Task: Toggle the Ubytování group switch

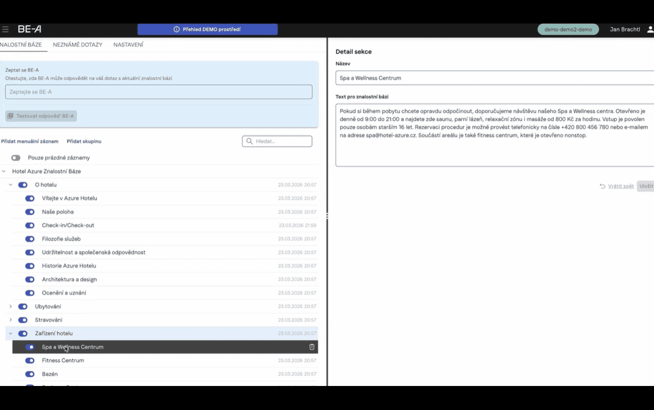Action: [x=23, y=306]
